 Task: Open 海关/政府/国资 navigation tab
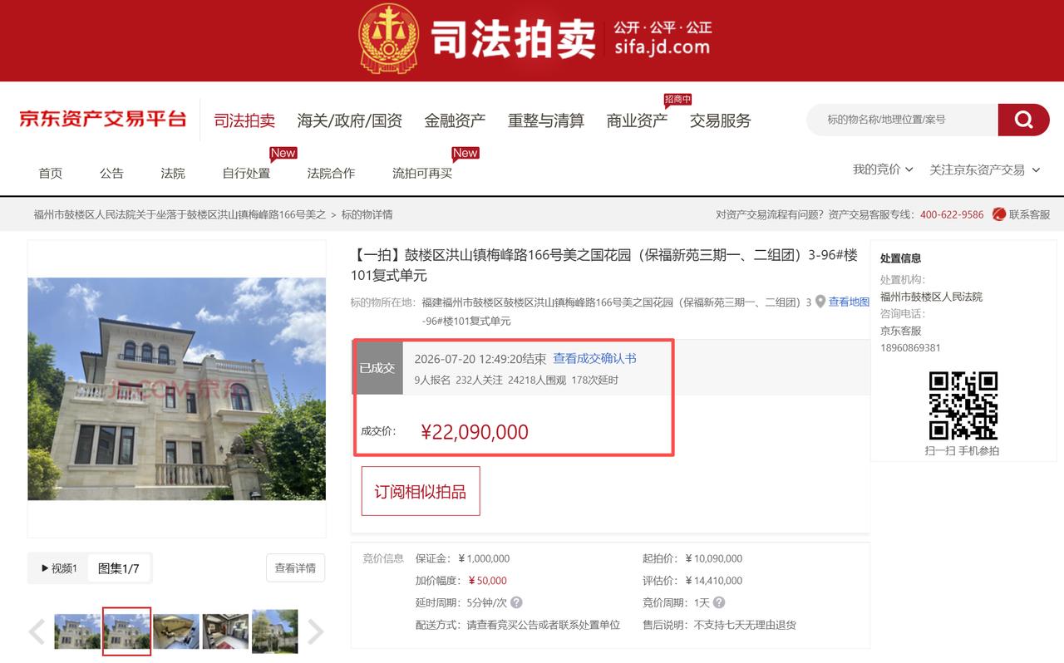350,120
